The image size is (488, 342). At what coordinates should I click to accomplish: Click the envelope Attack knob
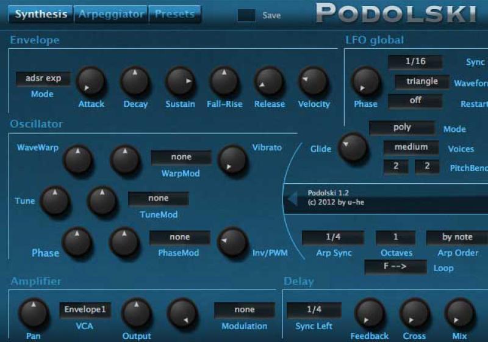click(91, 81)
